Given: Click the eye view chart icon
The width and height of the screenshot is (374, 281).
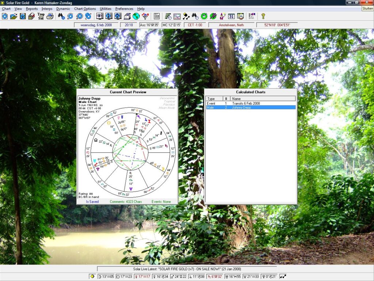Looking at the screenshot, I should [100, 16].
